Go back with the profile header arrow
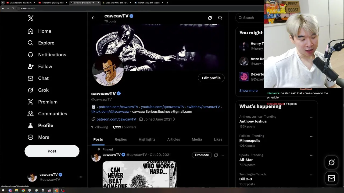The height and width of the screenshot is (193, 344). click(x=94, y=18)
